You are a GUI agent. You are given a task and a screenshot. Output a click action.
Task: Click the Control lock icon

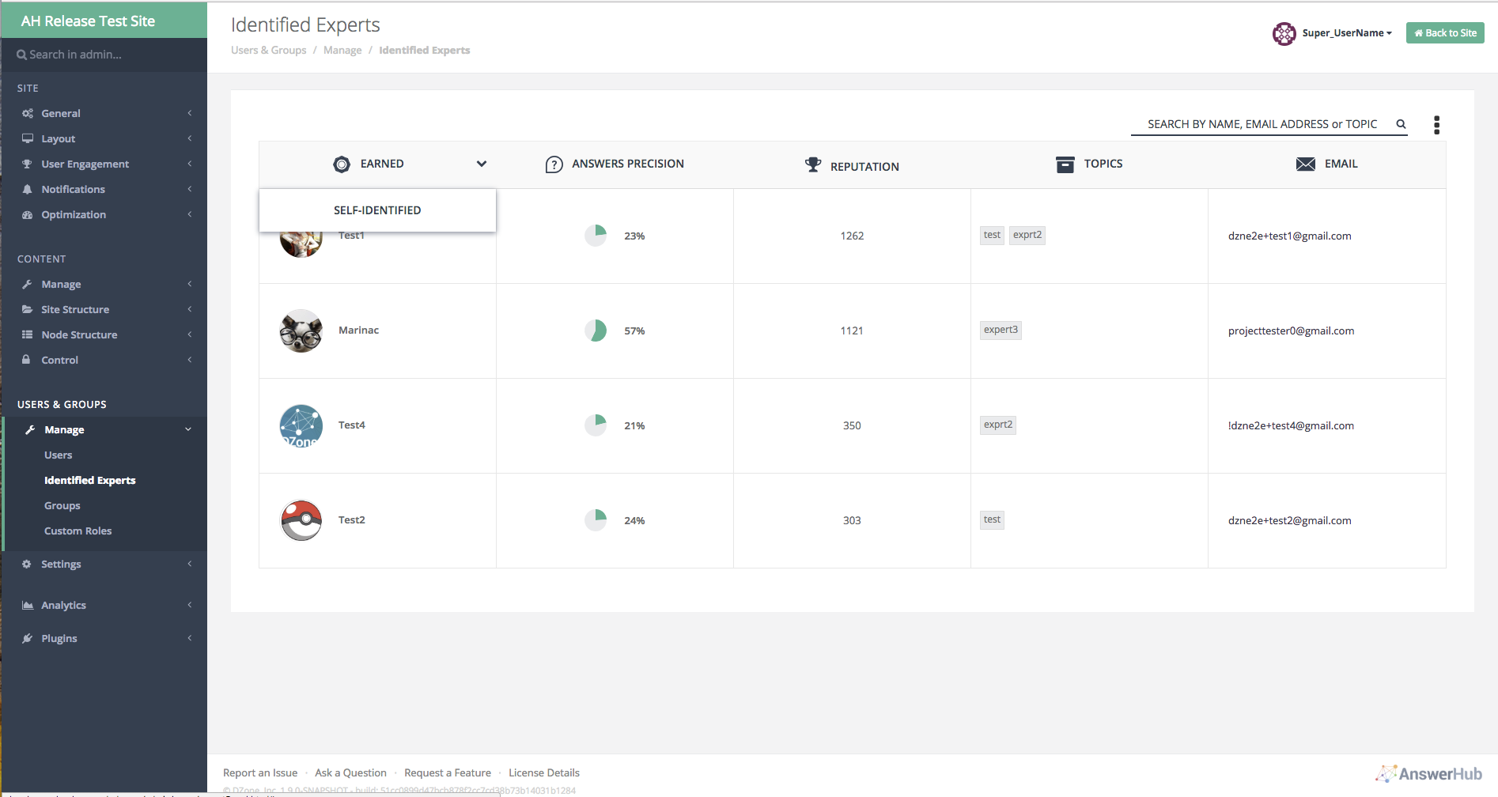[27, 360]
